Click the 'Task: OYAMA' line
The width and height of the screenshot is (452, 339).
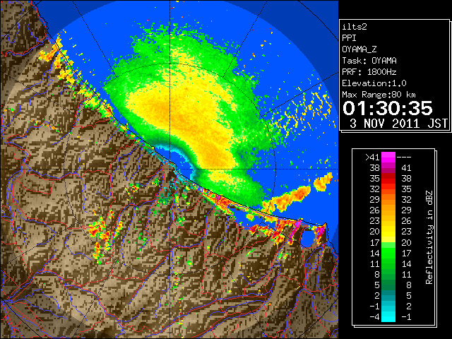click(x=369, y=61)
